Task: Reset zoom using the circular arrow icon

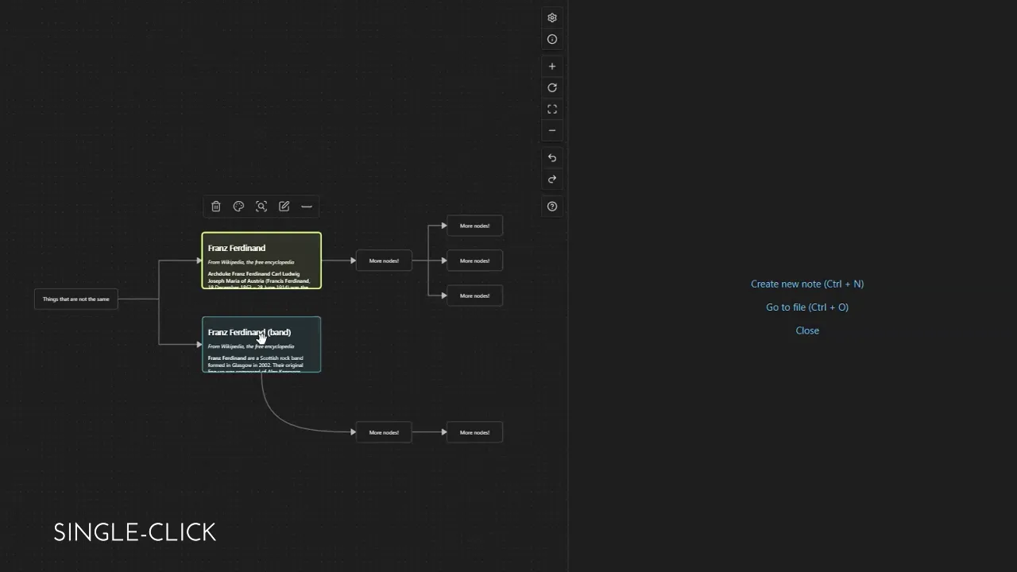Action: click(x=552, y=87)
